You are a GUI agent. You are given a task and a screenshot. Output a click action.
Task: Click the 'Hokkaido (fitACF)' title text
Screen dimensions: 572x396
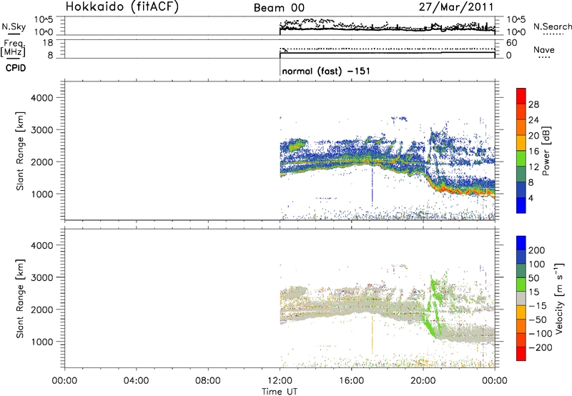pos(122,7)
